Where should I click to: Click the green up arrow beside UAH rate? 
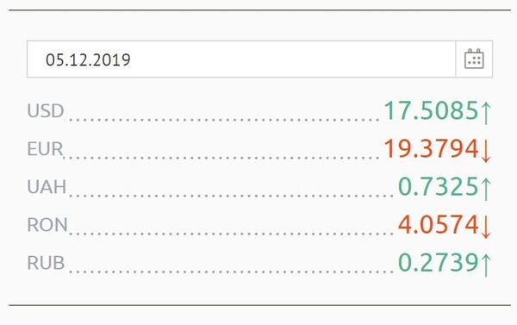(486, 189)
